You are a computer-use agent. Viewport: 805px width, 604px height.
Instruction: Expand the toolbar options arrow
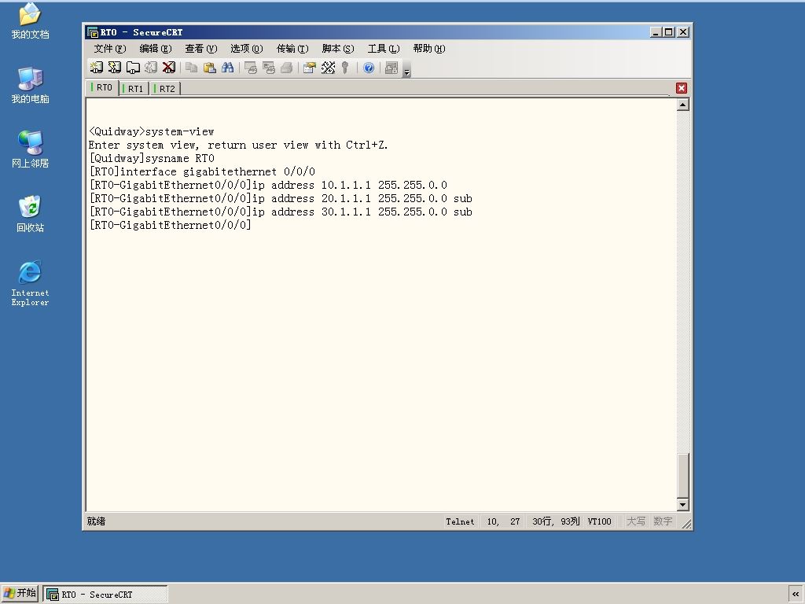click(x=406, y=72)
